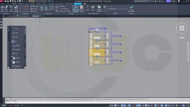Switch to the Layout1 tab
This screenshot has width=190, height=107.
pyautogui.click(x=10, y=105)
